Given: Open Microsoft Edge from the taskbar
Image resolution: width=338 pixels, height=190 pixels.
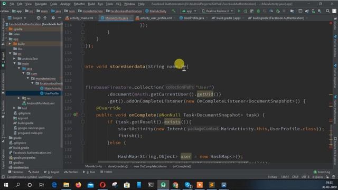Looking at the screenshot, I should tap(54, 185).
